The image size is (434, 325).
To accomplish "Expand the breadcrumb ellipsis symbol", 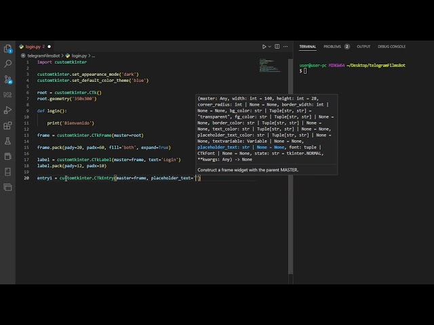I will coord(94,56).
